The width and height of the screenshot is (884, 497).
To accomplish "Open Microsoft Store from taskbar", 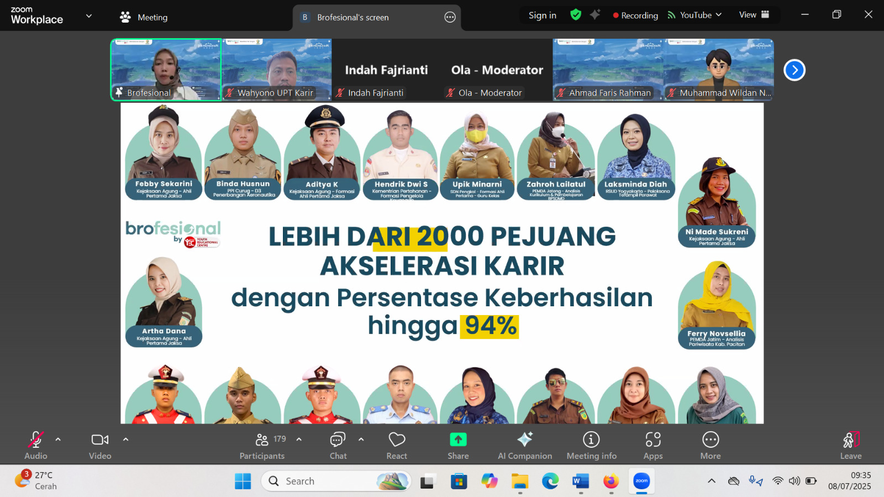I will (459, 481).
